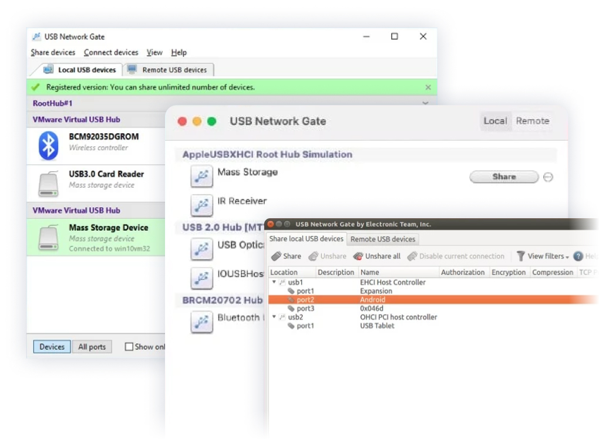Open Remote USB devices tab in Linux window
599x440 pixels.
[x=383, y=239]
